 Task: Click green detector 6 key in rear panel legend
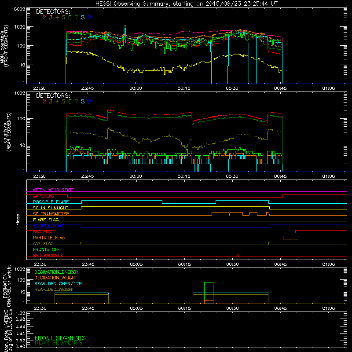tap(70, 102)
